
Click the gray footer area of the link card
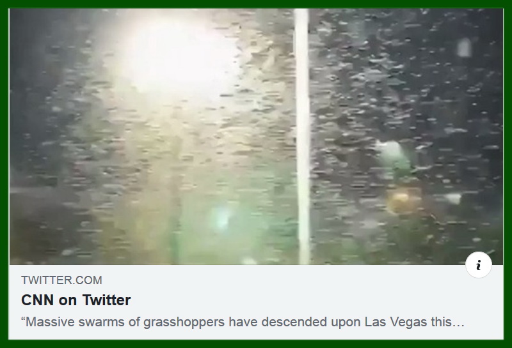pos(257,302)
